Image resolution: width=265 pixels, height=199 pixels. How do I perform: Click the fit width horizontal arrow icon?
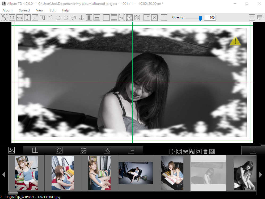coord(20,18)
